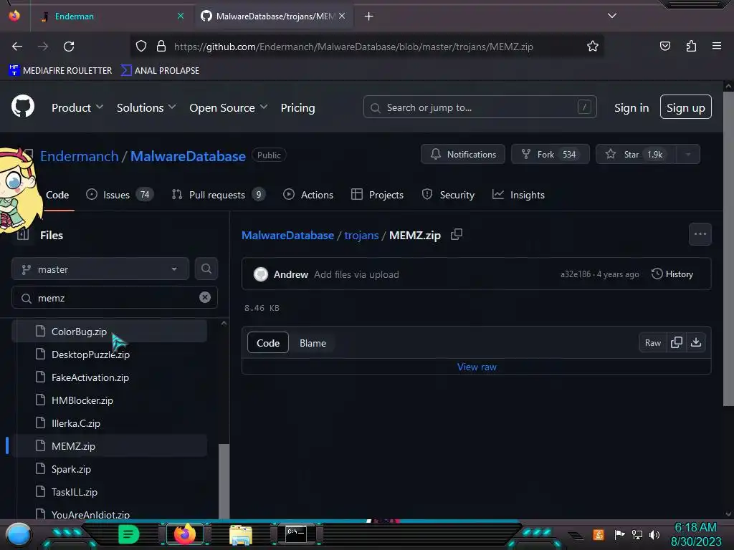Open the three-dot more options button
The height and width of the screenshot is (550, 734).
click(x=700, y=234)
